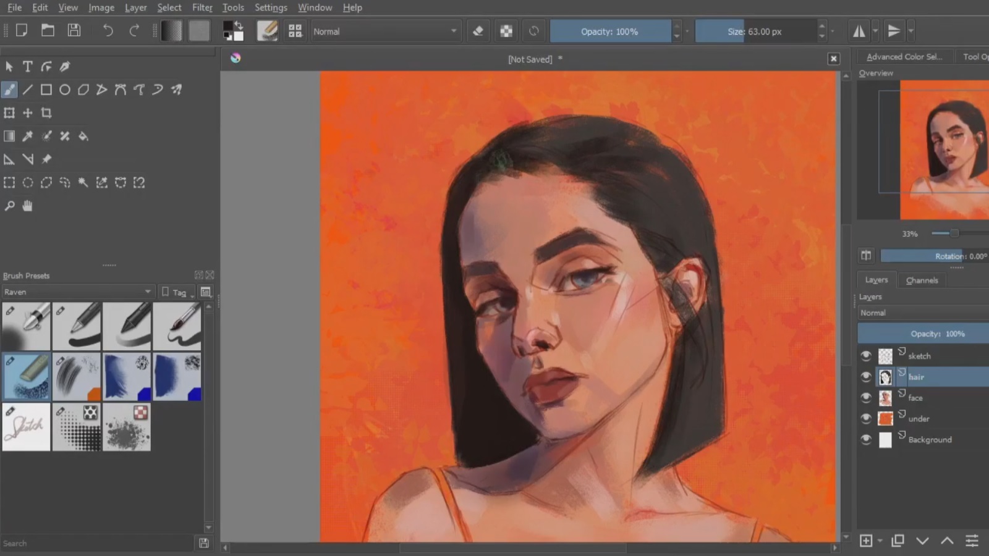Select the Fill bucket tool
This screenshot has height=556, width=989.
[x=83, y=136]
